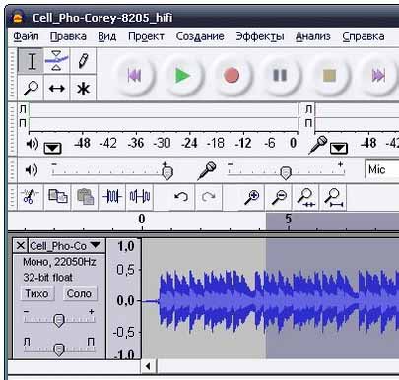Toggle the Тихо mute button
This screenshot has width=399, height=380.
click(x=36, y=293)
